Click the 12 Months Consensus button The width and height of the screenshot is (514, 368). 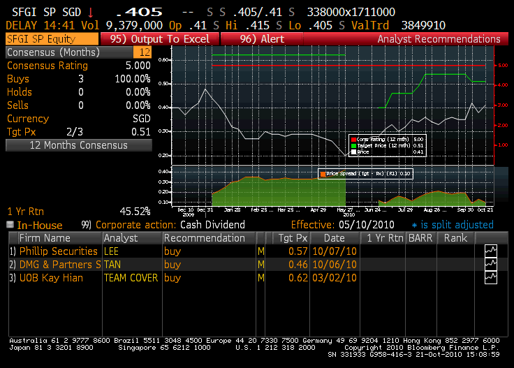tap(79, 145)
